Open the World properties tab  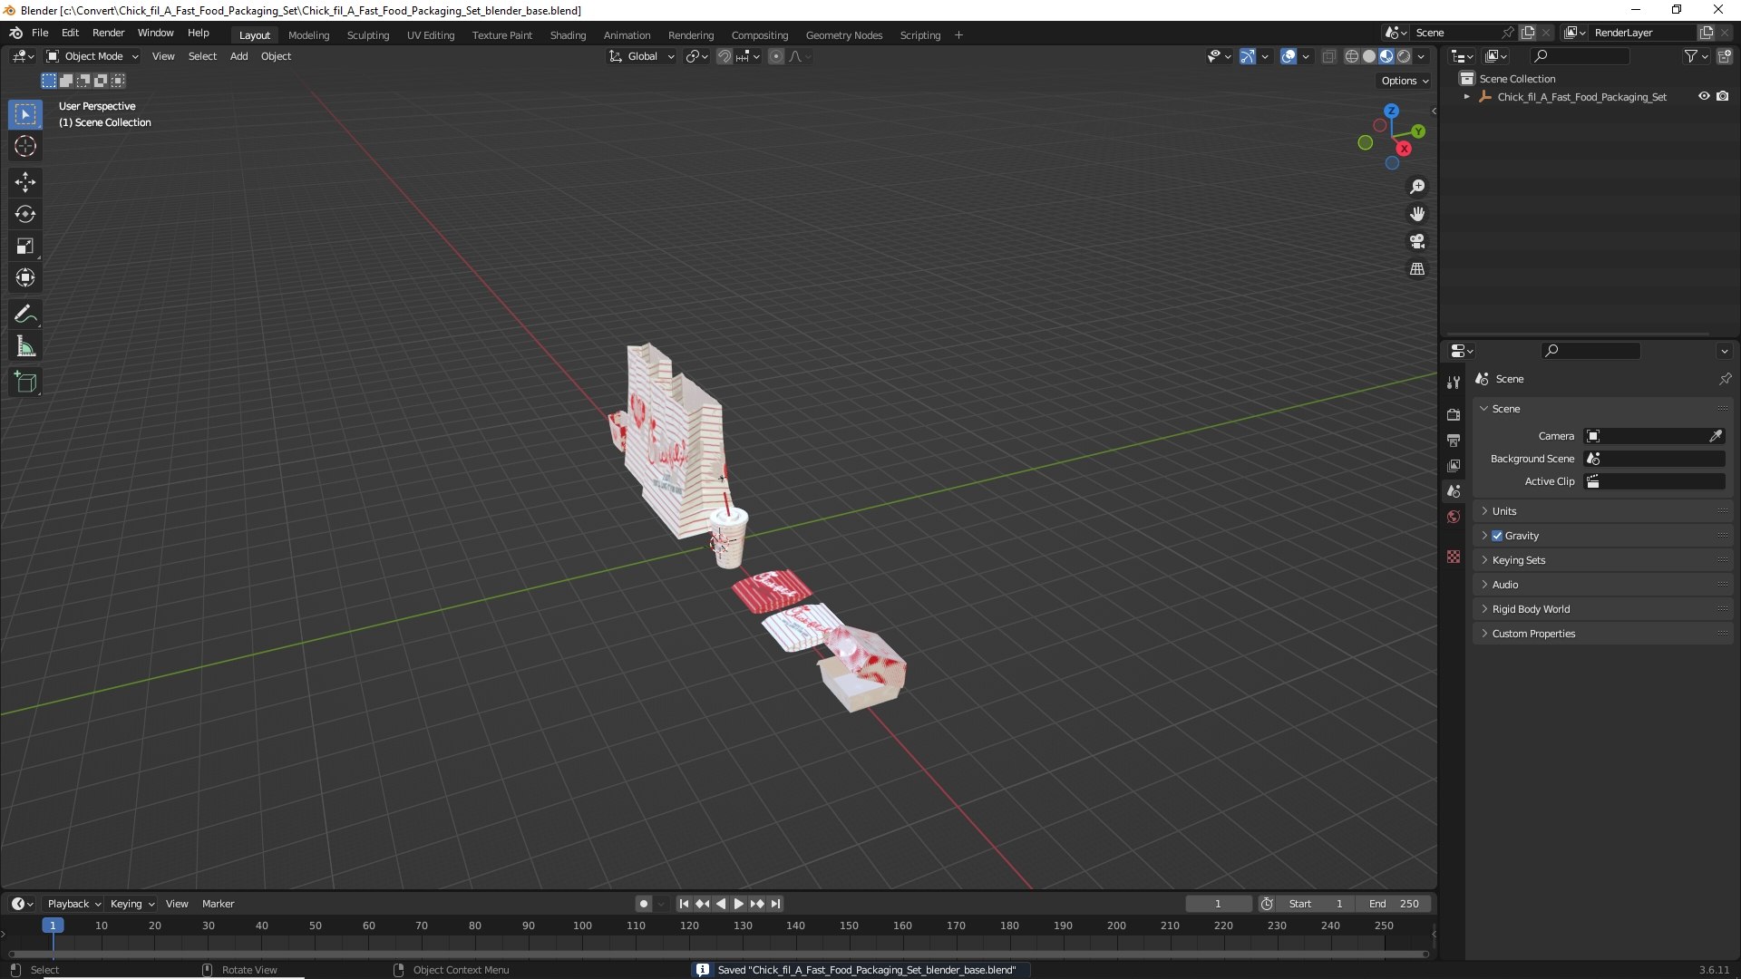click(1454, 517)
